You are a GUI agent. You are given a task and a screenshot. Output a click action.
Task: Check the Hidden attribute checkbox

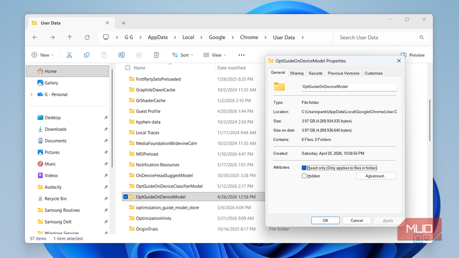click(304, 176)
